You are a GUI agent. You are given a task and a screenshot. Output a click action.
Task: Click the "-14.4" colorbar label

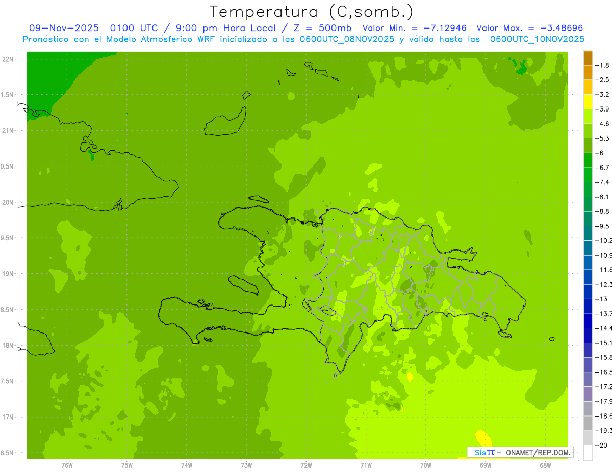(603, 328)
